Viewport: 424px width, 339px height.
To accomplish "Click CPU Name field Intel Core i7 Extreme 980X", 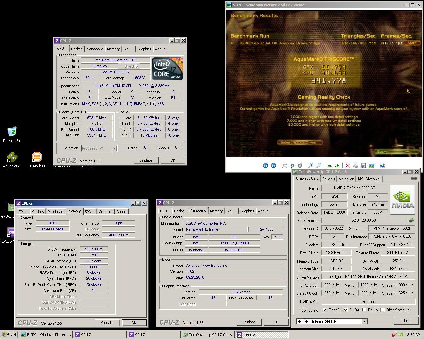I will (116, 60).
